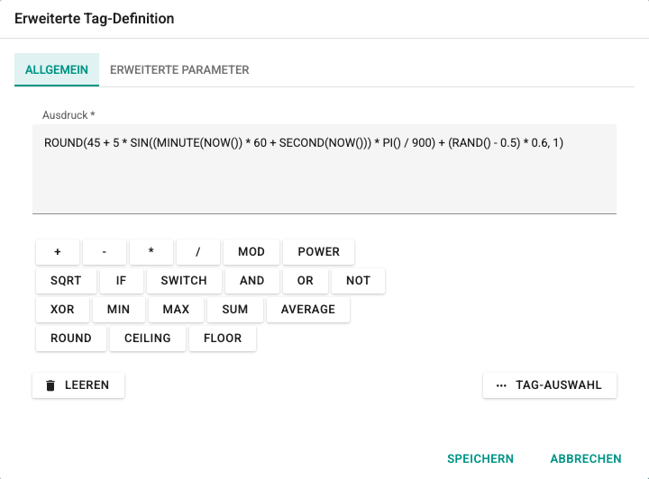Insert the OR operator button
This screenshot has height=479, width=649.
[305, 281]
